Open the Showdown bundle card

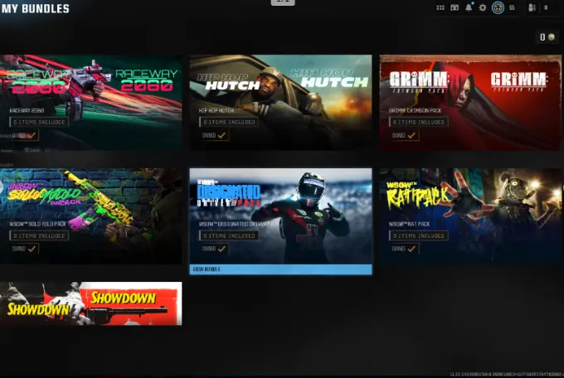(90, 303)
